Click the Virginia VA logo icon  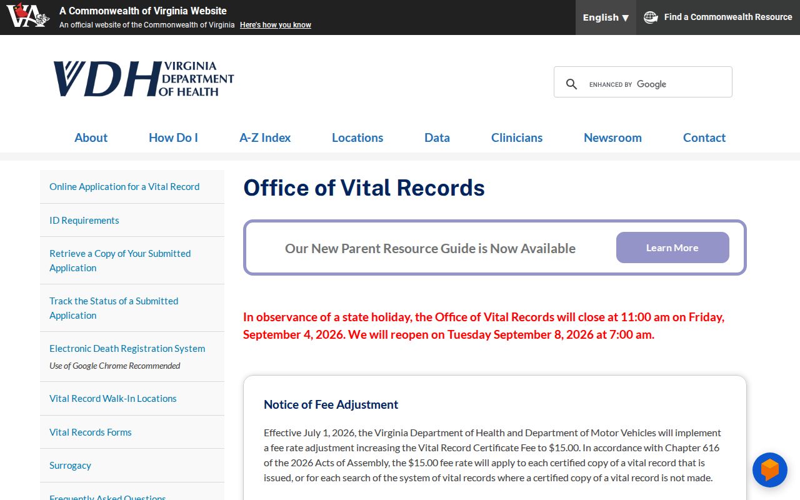(x=28, y=15)
